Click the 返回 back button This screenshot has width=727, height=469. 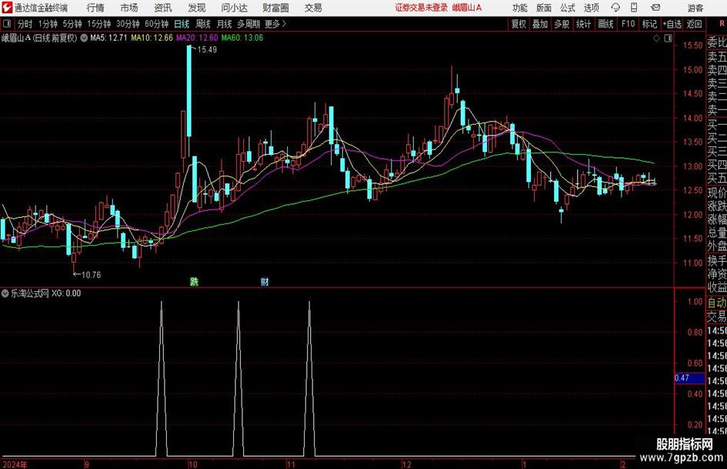tap(694, 24)
